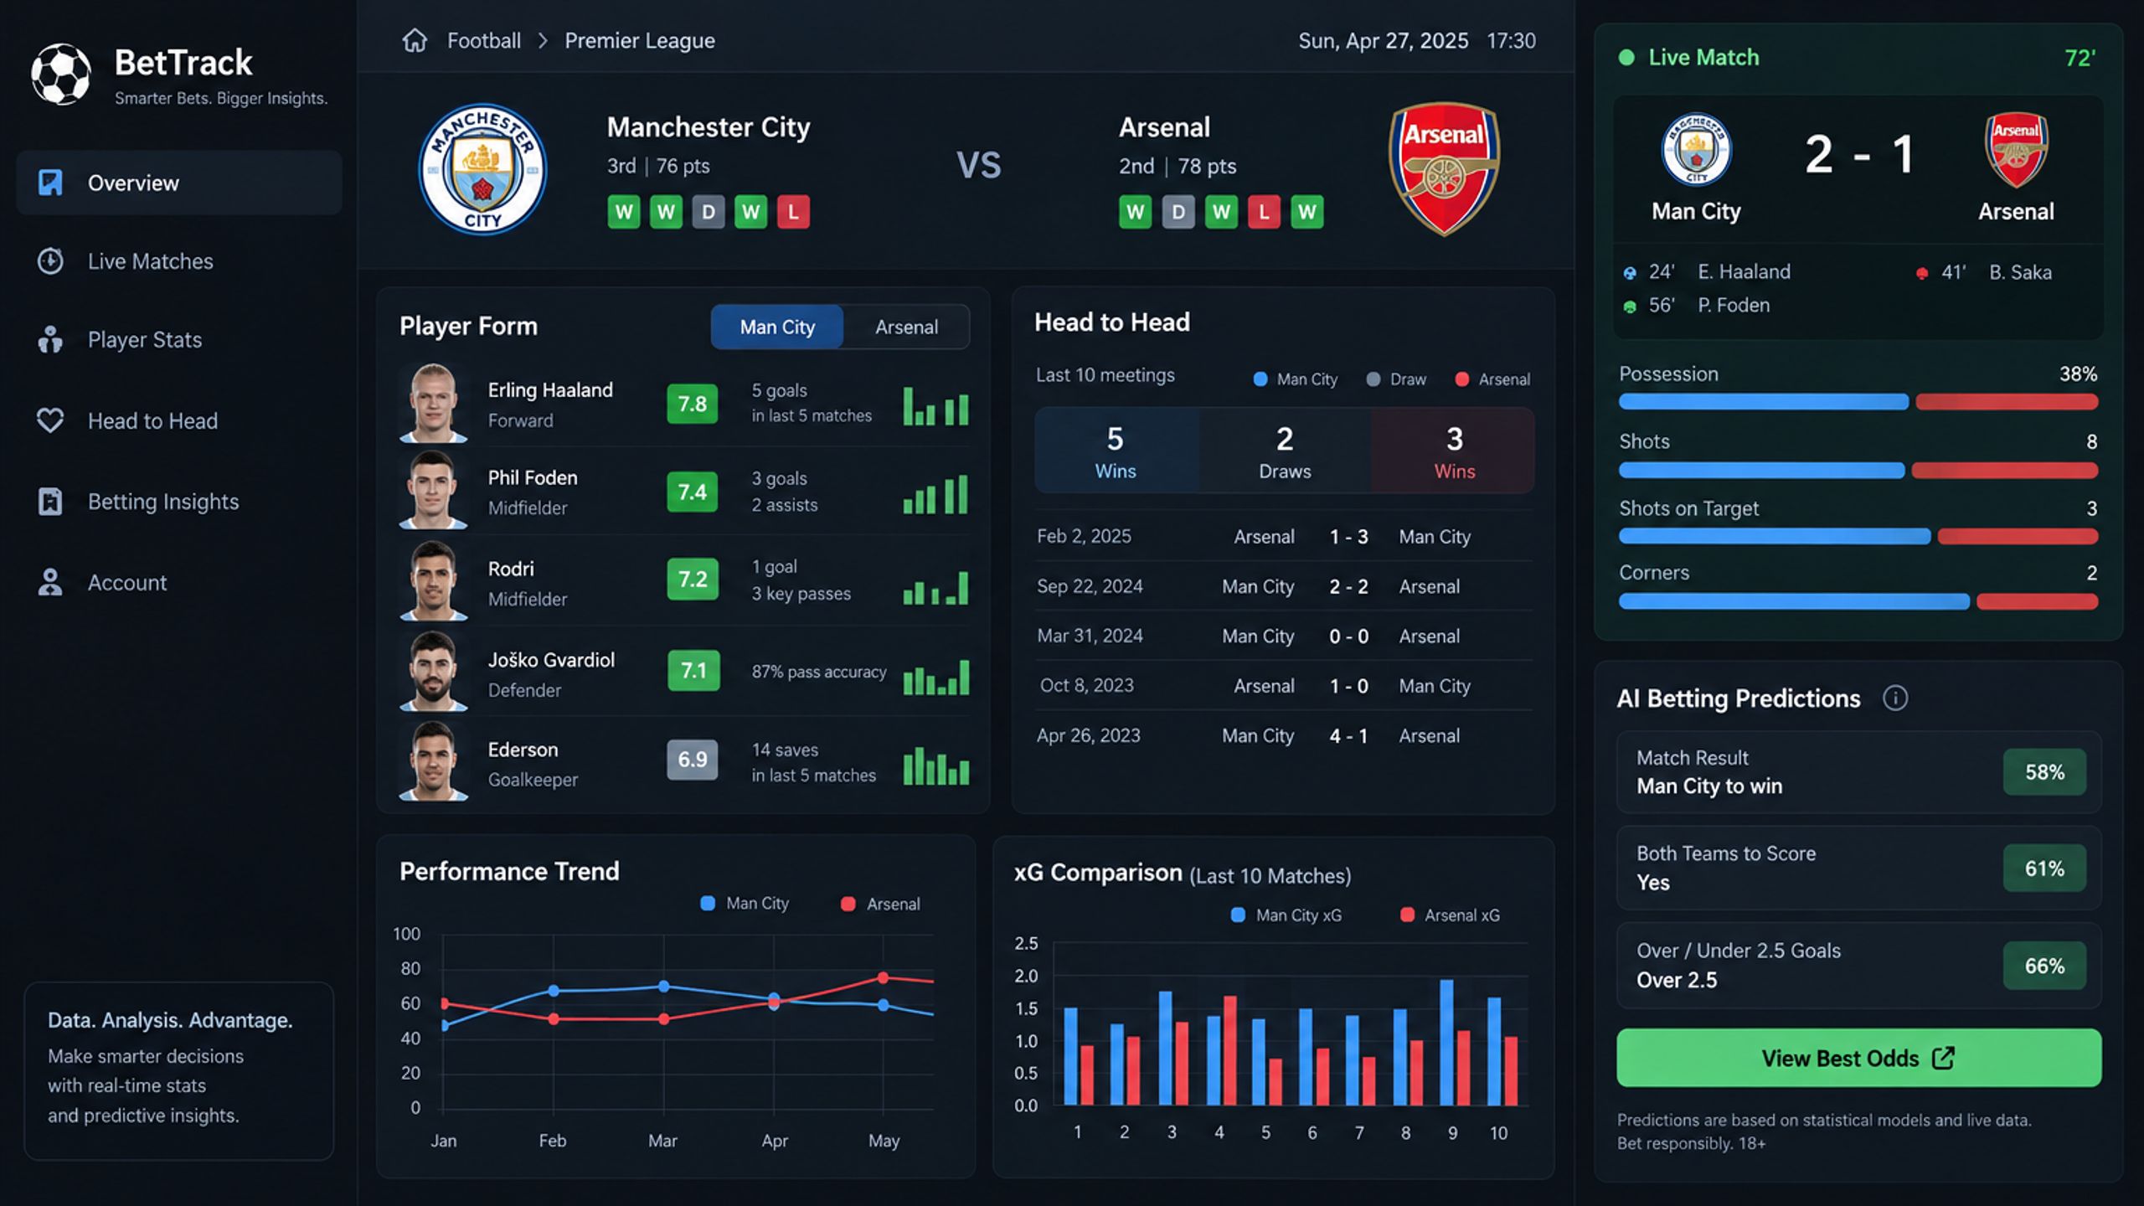Click the Possession bar

[1858, 402]
